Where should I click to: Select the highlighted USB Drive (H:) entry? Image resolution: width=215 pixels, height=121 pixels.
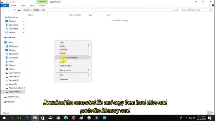(13, 92)
